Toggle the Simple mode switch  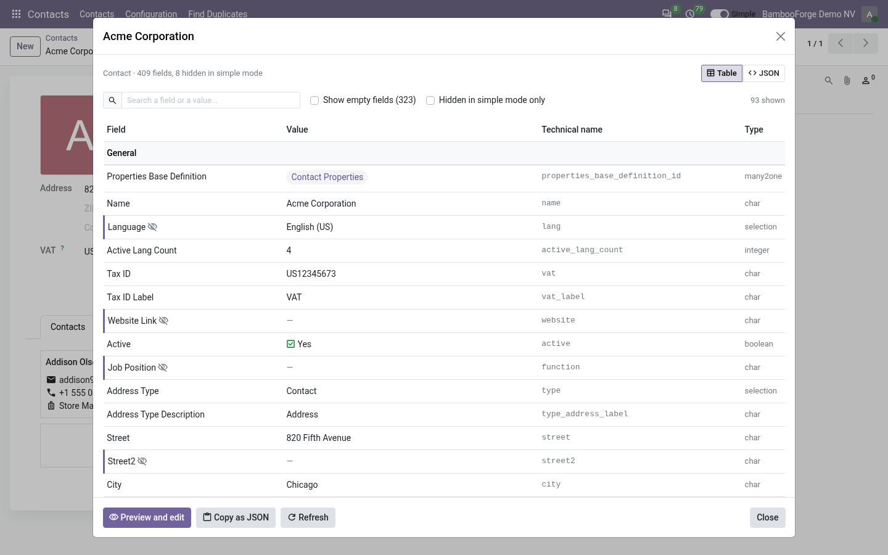720,14
